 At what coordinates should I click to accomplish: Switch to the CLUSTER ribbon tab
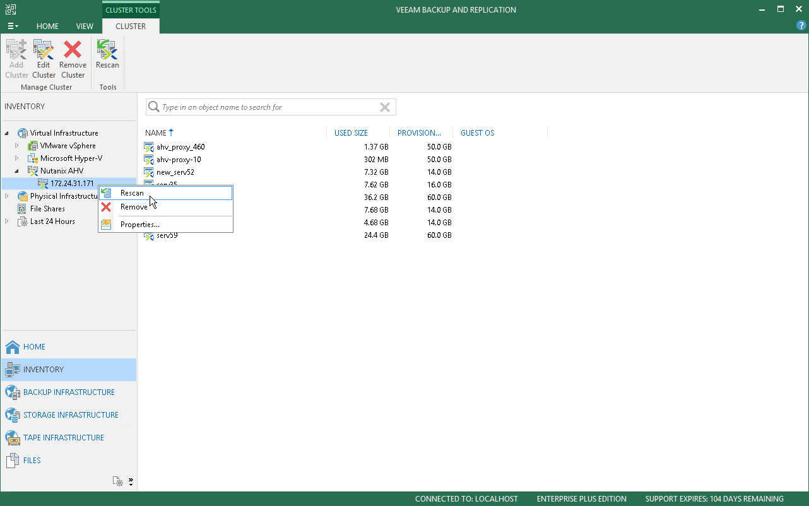coord(131,26)
